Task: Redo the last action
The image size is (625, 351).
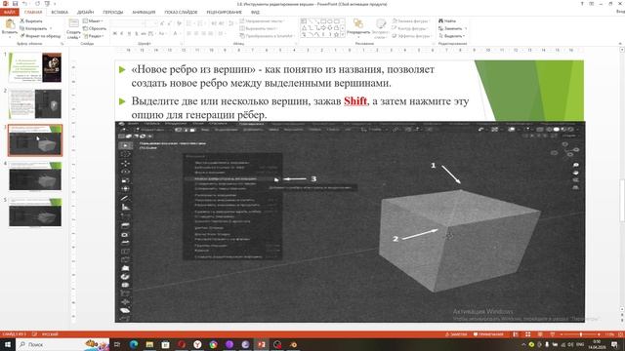Action: 37,4
